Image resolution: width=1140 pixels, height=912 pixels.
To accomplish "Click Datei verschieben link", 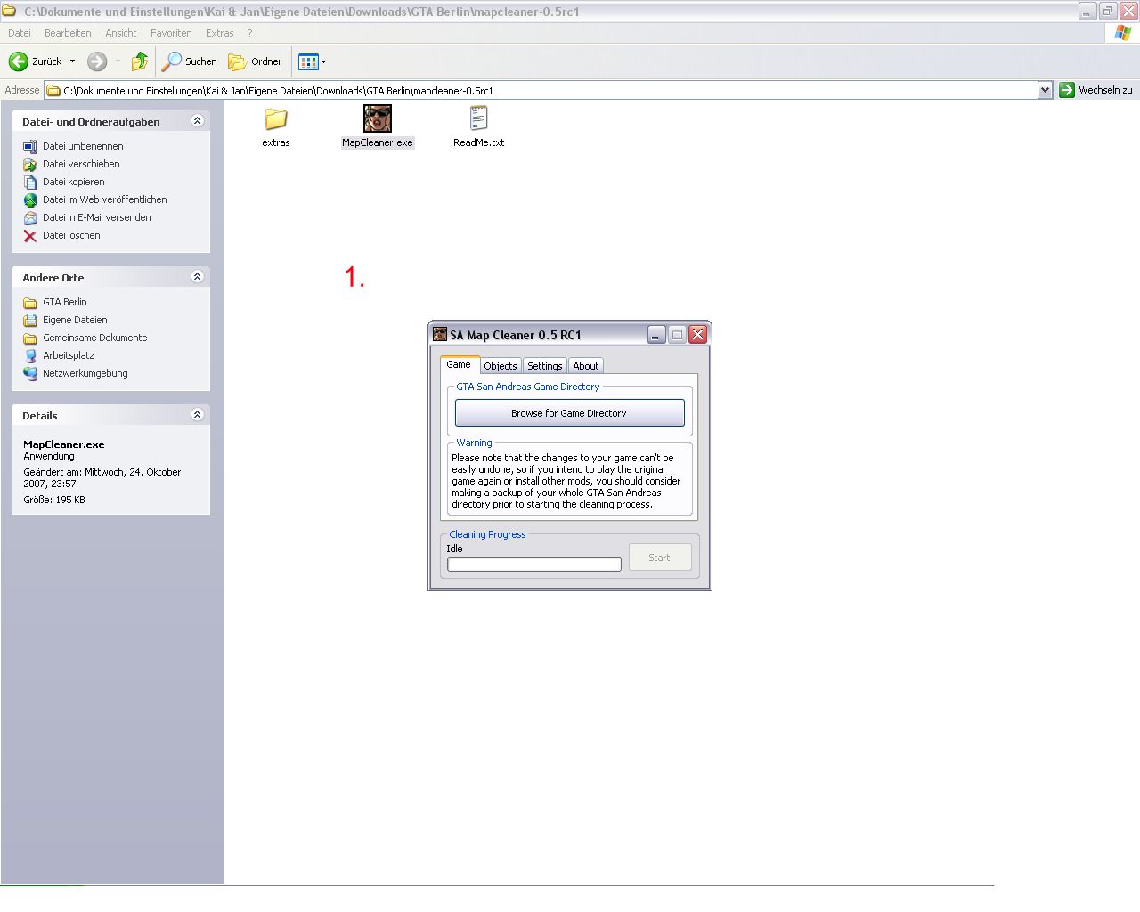I will (81, 164).
